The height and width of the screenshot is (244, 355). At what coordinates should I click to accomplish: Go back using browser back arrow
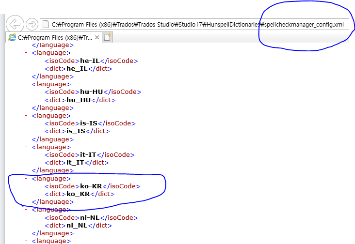click(x=15, y=24)
